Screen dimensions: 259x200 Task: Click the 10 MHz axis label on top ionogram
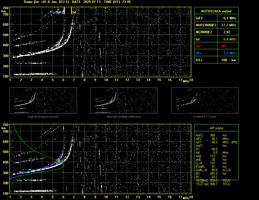[x=106, y=80]
